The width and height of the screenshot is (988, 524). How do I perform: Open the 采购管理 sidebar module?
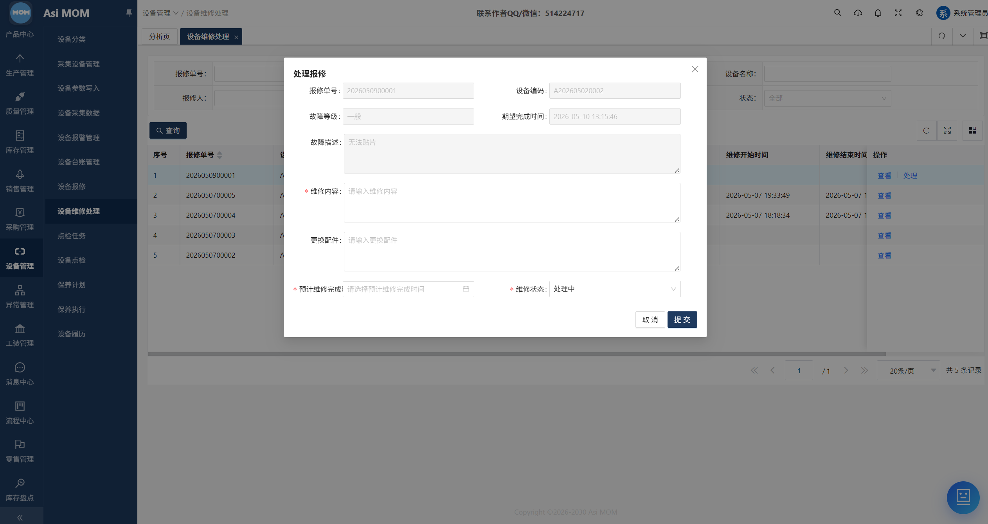point(20,219)
